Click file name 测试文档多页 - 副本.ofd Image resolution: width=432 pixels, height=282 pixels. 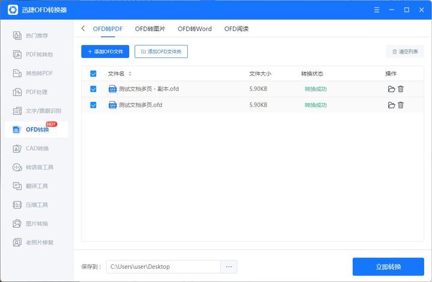(149, 89)
